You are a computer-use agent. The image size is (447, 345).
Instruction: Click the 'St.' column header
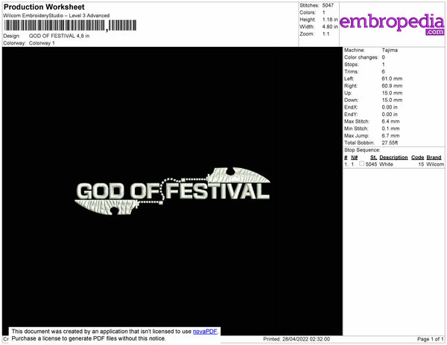[373, 158]
